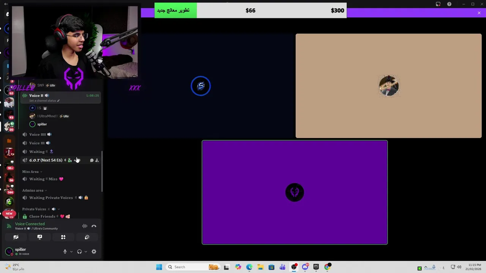
Task: Turn on camera in voice panel
Action: tap(16, 237)
